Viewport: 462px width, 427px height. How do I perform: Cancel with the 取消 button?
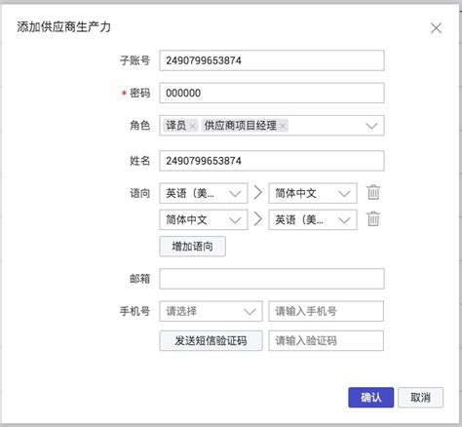click(x=420, y=398)
